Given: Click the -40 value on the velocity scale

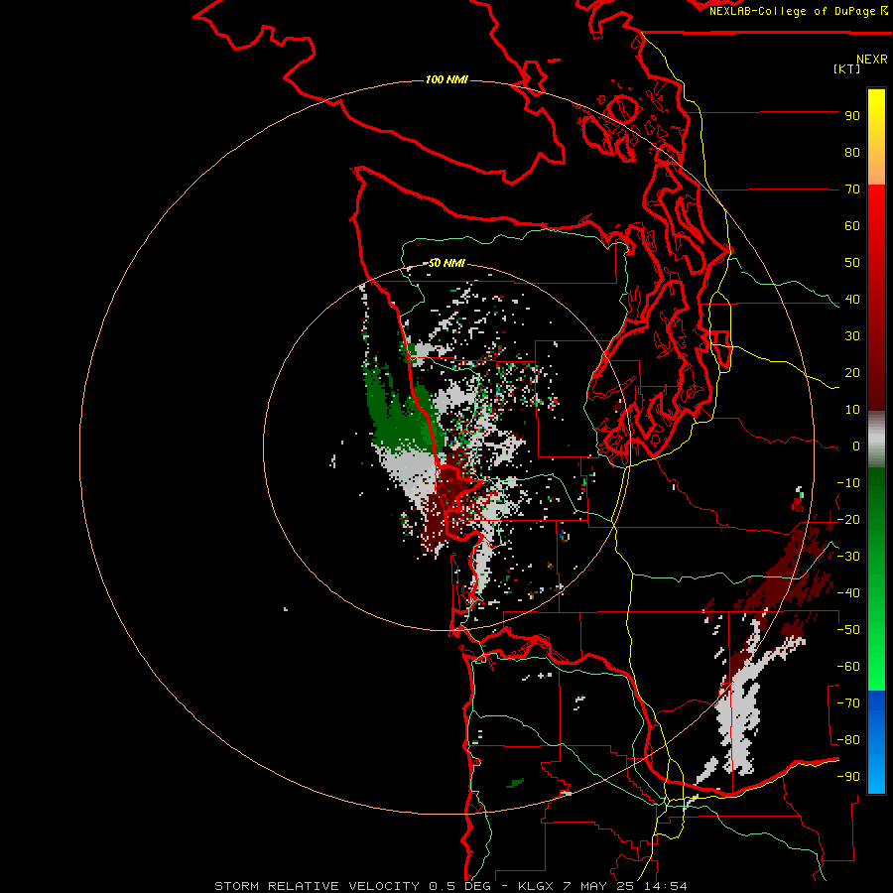Looking at the screenshot, I should (848, 593).
